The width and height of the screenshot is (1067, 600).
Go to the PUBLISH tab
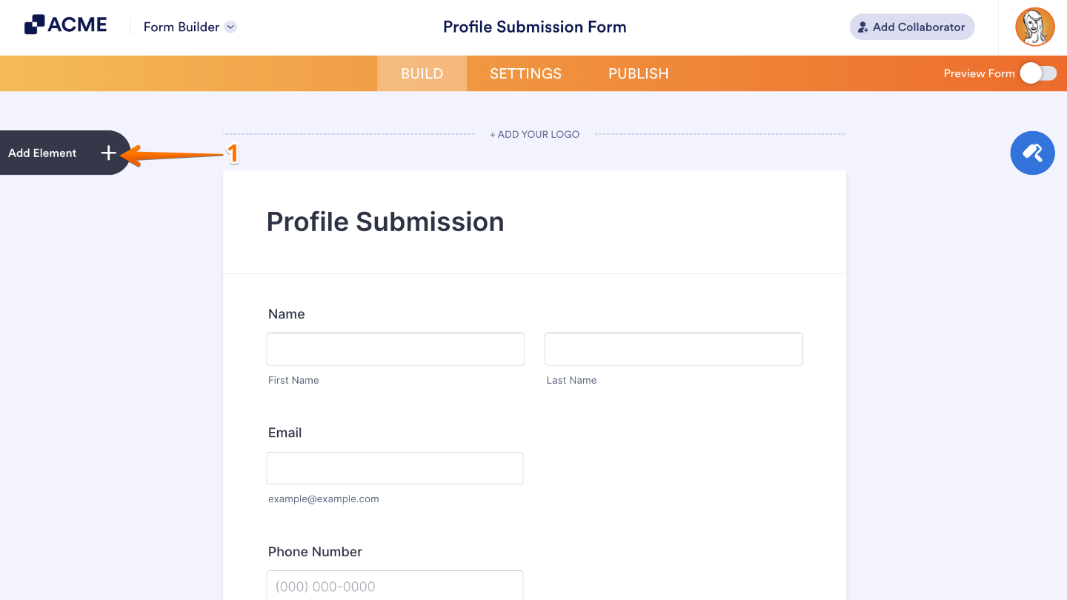(638, 73)
